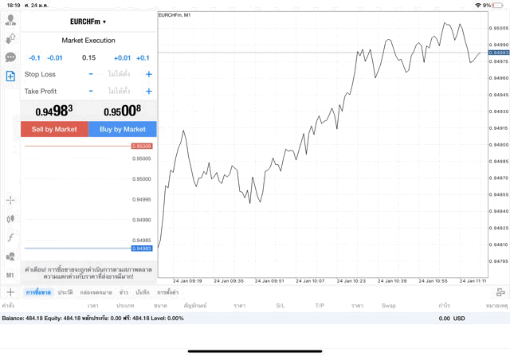This screenshot has height=356, width=510.
Task: Increase volume by 0.01
Action: 122,58
